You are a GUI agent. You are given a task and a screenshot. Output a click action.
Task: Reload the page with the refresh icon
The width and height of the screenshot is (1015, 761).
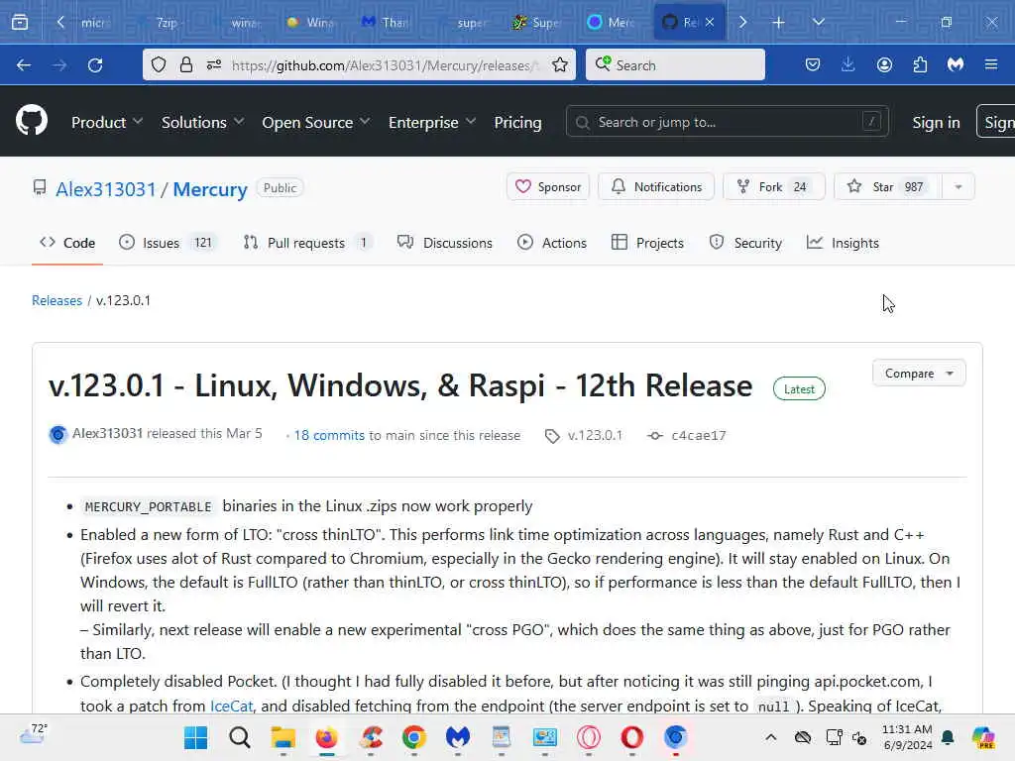click(x=95, y=65)
